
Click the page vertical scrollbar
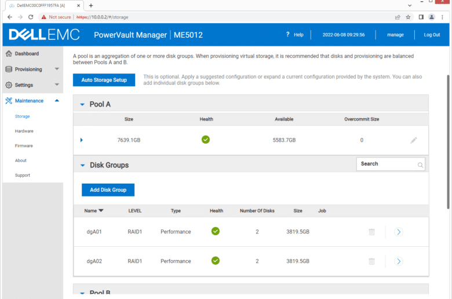tap(448, 142)
